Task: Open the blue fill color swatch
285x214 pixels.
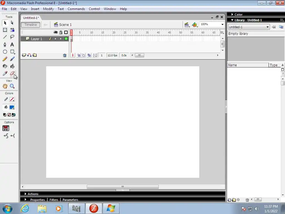Action: [12, 107]
